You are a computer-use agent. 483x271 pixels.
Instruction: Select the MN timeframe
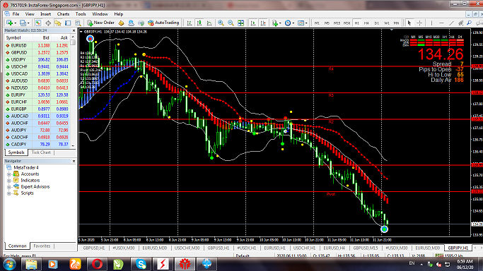click(x=396, y=23)
